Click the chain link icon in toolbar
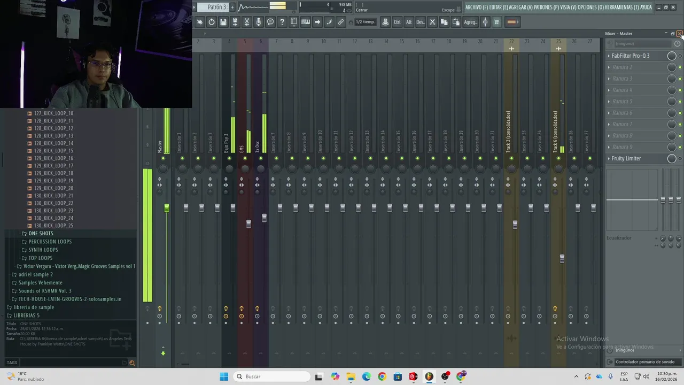The image size is (684, 385). coord(341,22)
